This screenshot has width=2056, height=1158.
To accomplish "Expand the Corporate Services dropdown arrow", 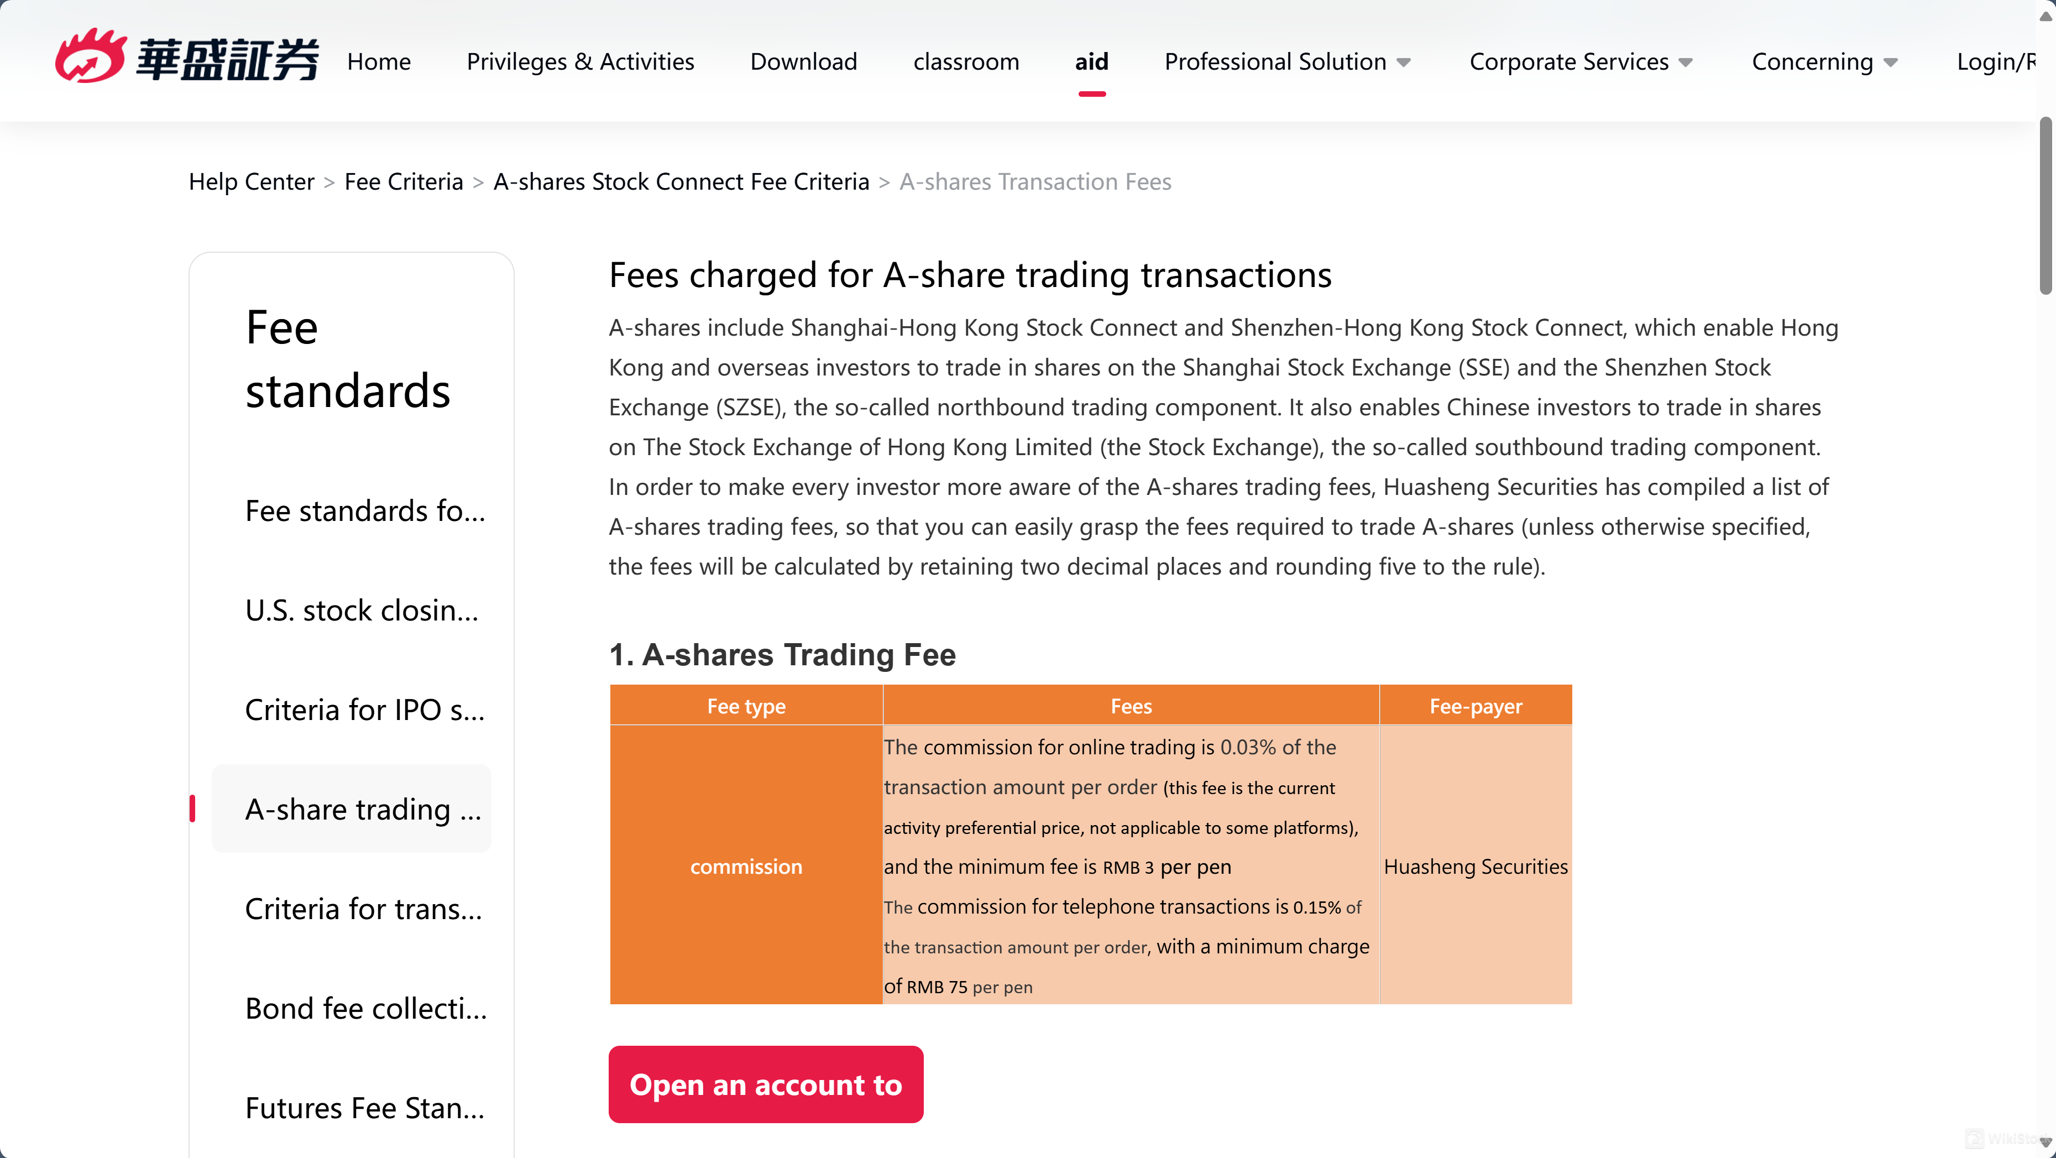I will point(1686,62).
